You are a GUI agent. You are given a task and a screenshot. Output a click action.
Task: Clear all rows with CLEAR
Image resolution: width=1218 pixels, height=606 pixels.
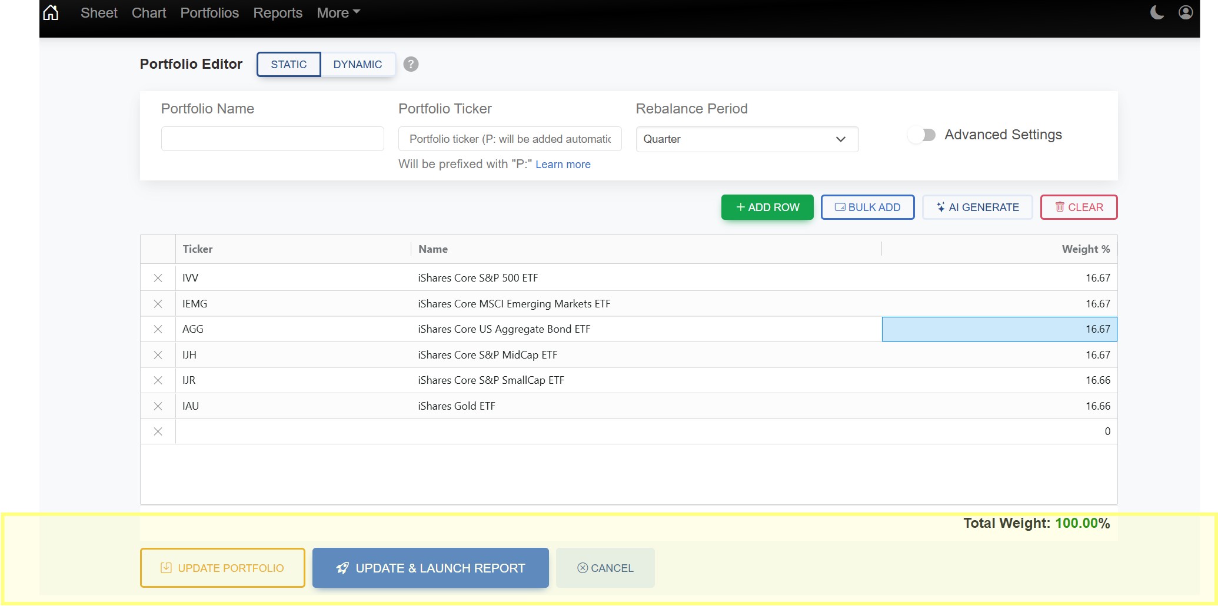pyautogui.click(x=1079, y=207)
